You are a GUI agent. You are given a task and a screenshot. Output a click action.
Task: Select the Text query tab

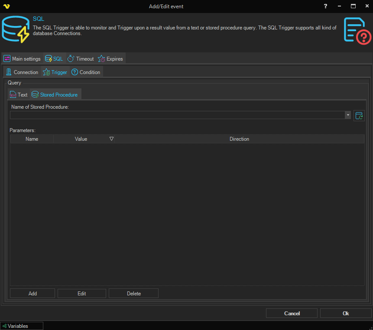(19, 95)
